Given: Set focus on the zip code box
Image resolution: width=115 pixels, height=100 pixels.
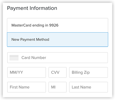Looking at the screenshot, I should point(89,72).
